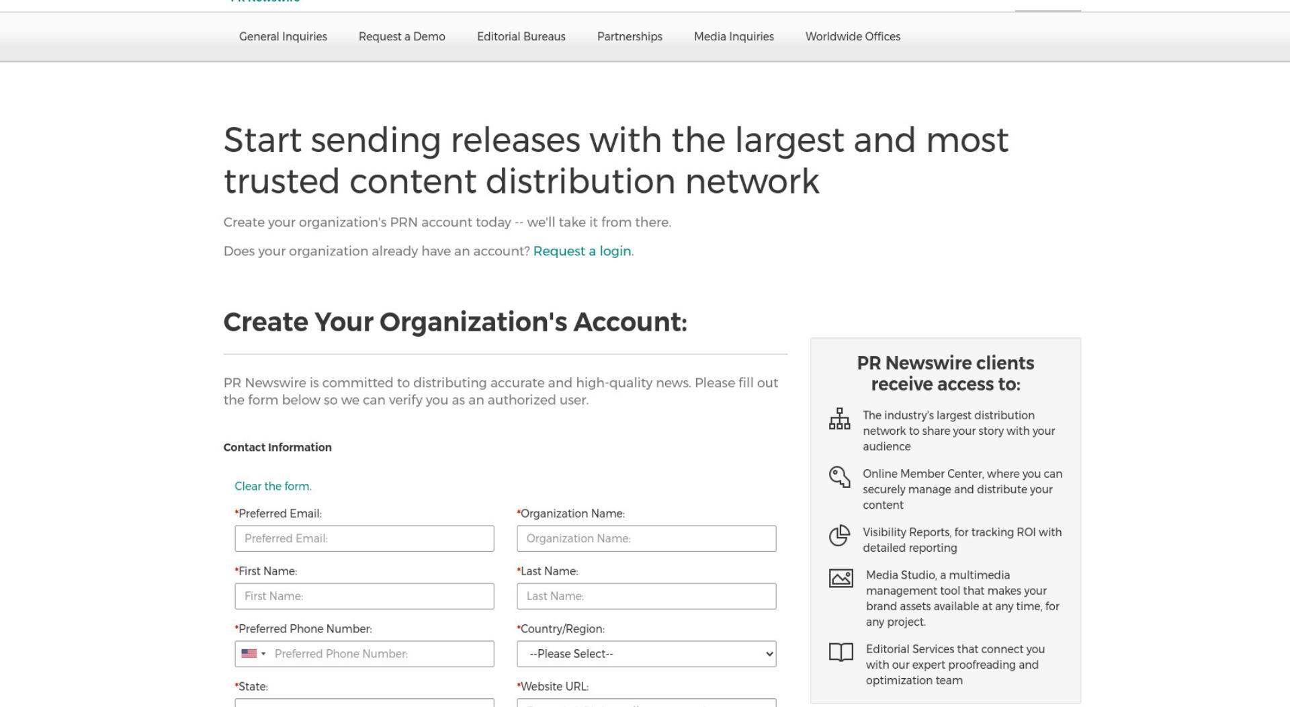Click the Create your organization's PRN account text

pyautogui.click(x=447, y=222)
